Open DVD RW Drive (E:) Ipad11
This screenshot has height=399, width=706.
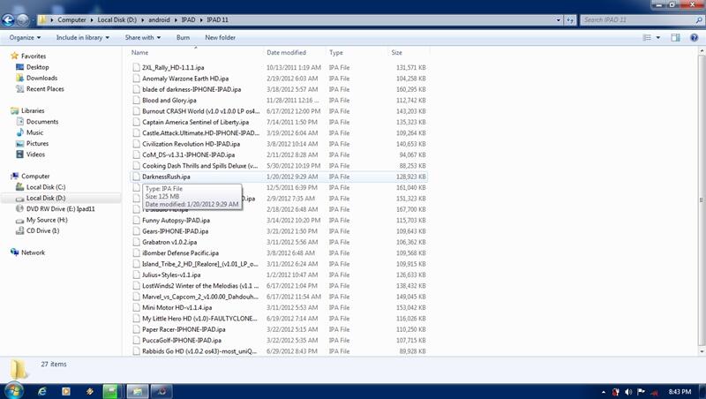[x=60, y=209]
